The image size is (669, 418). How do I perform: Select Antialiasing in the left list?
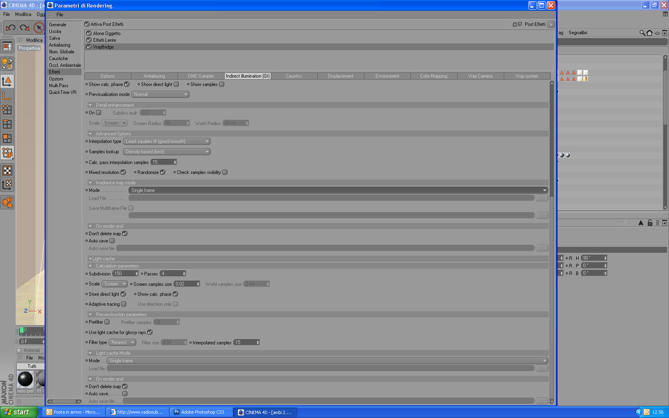click(60, 45)
